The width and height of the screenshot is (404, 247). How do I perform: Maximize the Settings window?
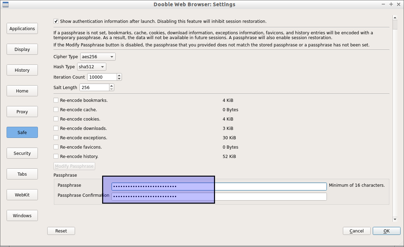pos(391,5)
